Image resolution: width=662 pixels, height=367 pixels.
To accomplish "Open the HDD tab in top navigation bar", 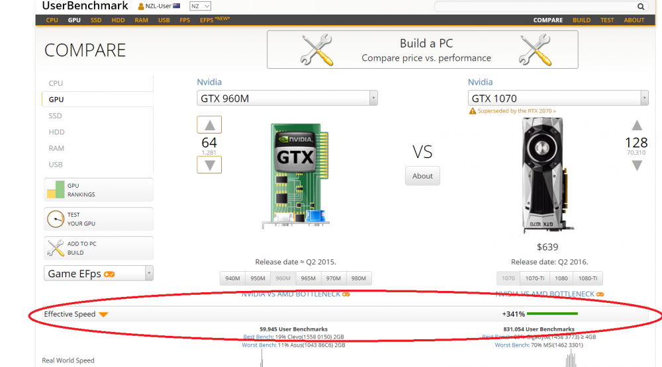I will click(118, 20).
